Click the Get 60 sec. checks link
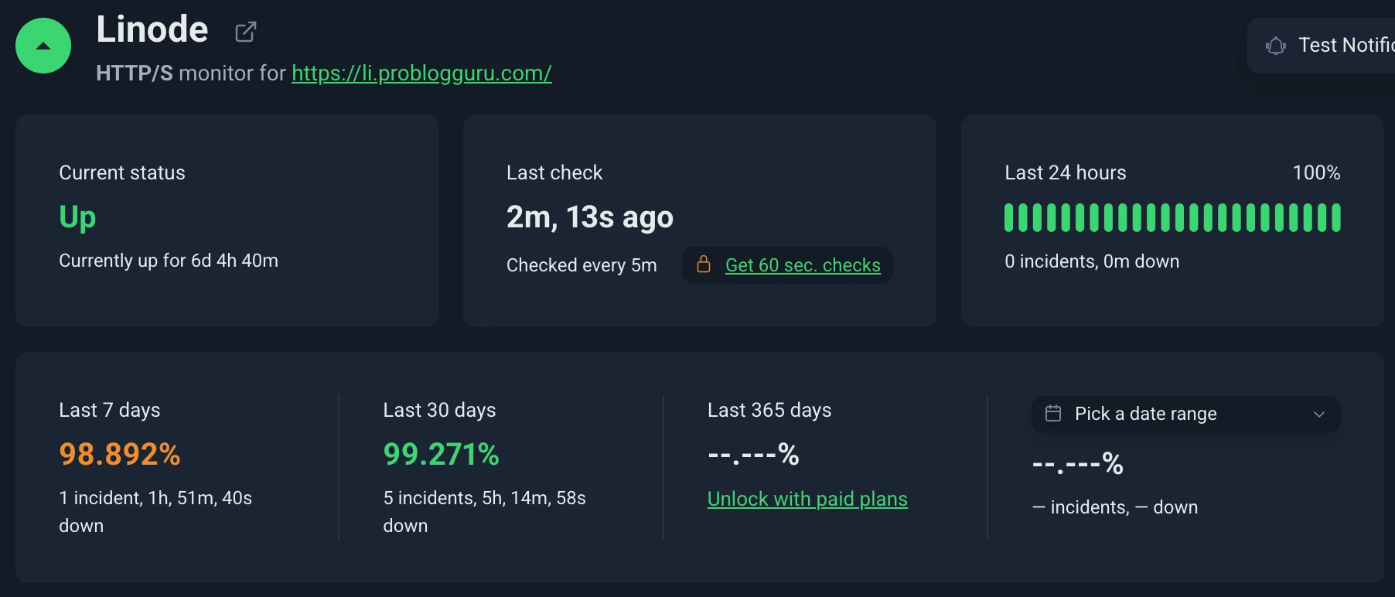Viewport: 1395px width, 597px height. pyautogui.click(x=803, y=265)
